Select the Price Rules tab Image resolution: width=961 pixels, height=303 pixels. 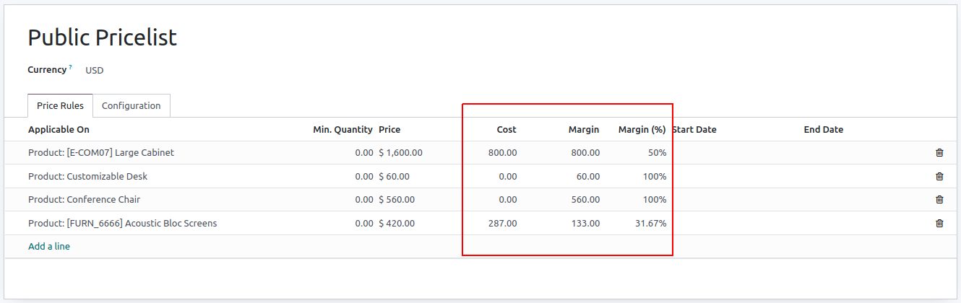pyautogui.click(x=60, y=106)
